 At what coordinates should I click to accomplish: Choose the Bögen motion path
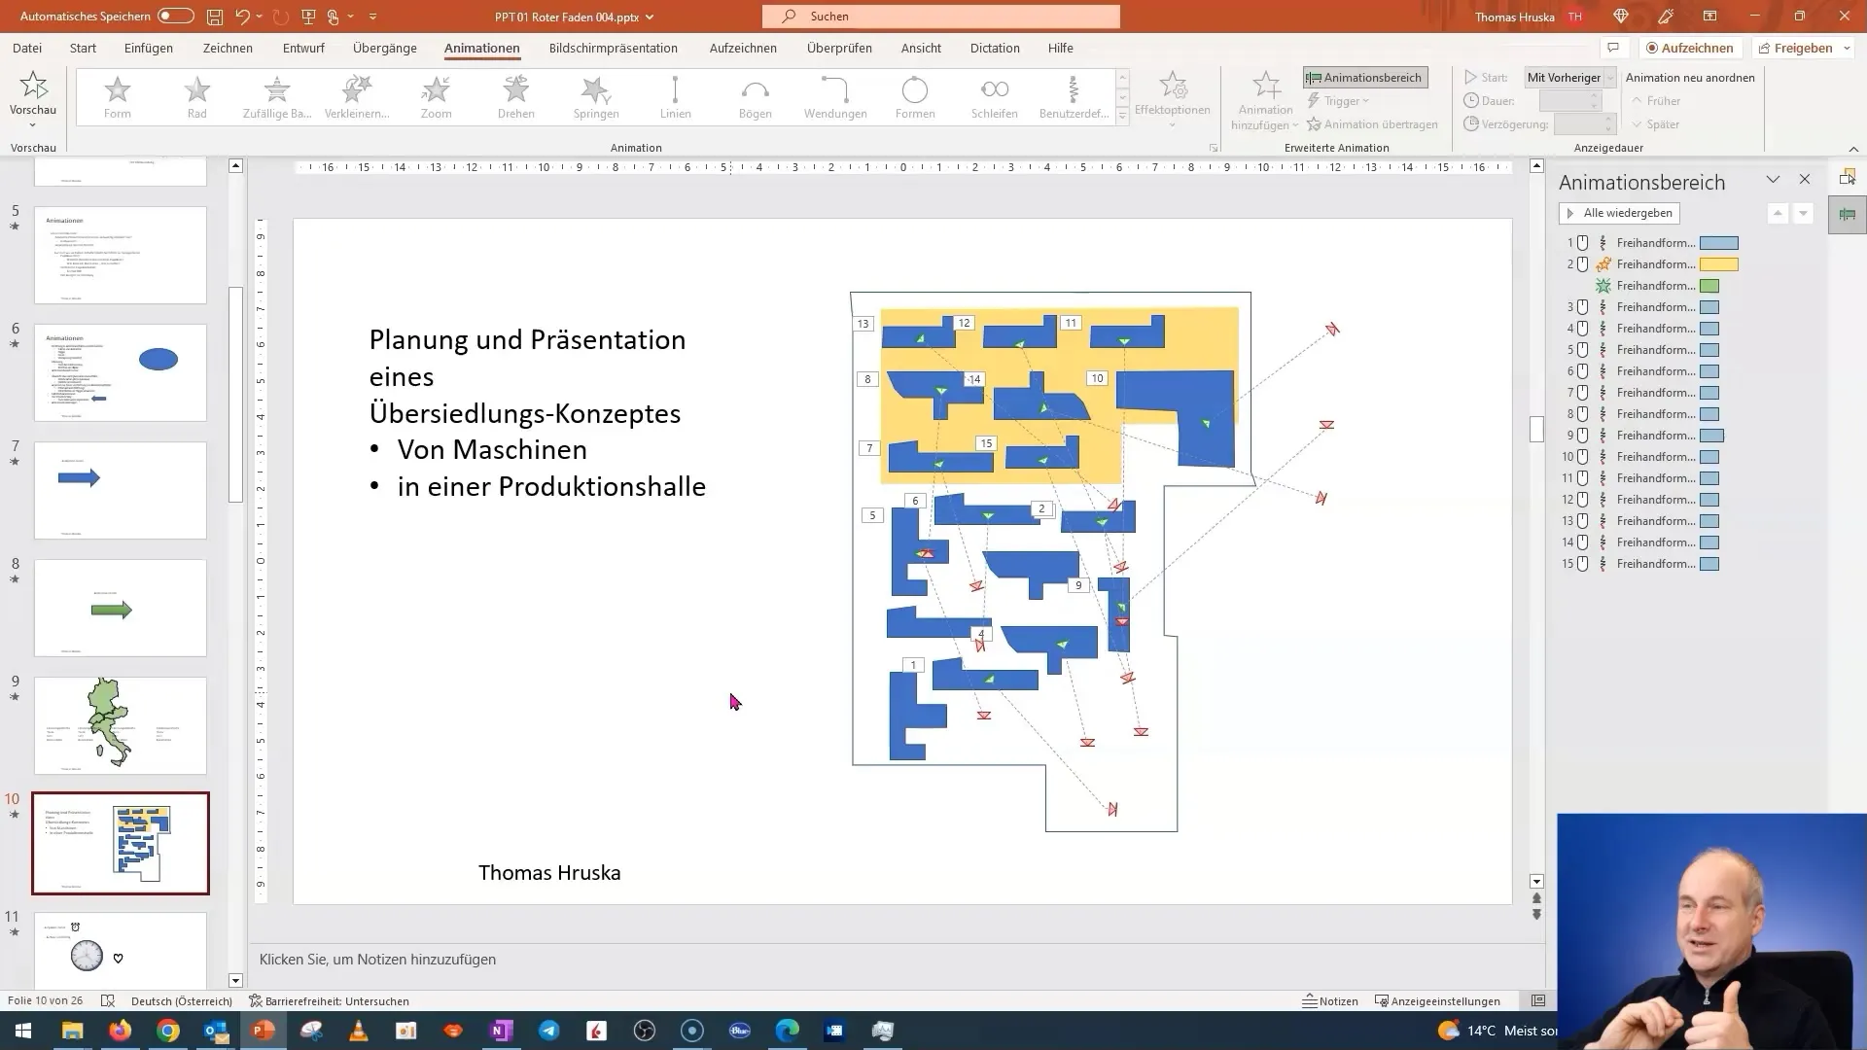click(756, 97)
